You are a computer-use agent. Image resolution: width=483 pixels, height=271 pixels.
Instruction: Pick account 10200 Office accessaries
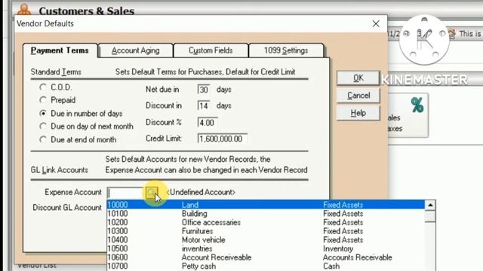pos(266,222)
